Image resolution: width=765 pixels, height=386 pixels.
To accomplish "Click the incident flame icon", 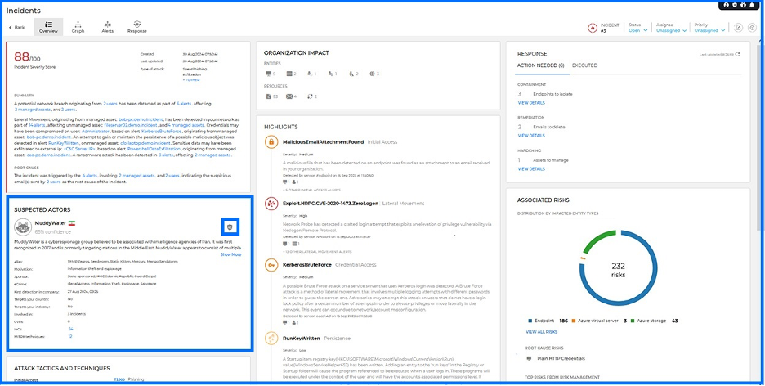I will 592,28.
